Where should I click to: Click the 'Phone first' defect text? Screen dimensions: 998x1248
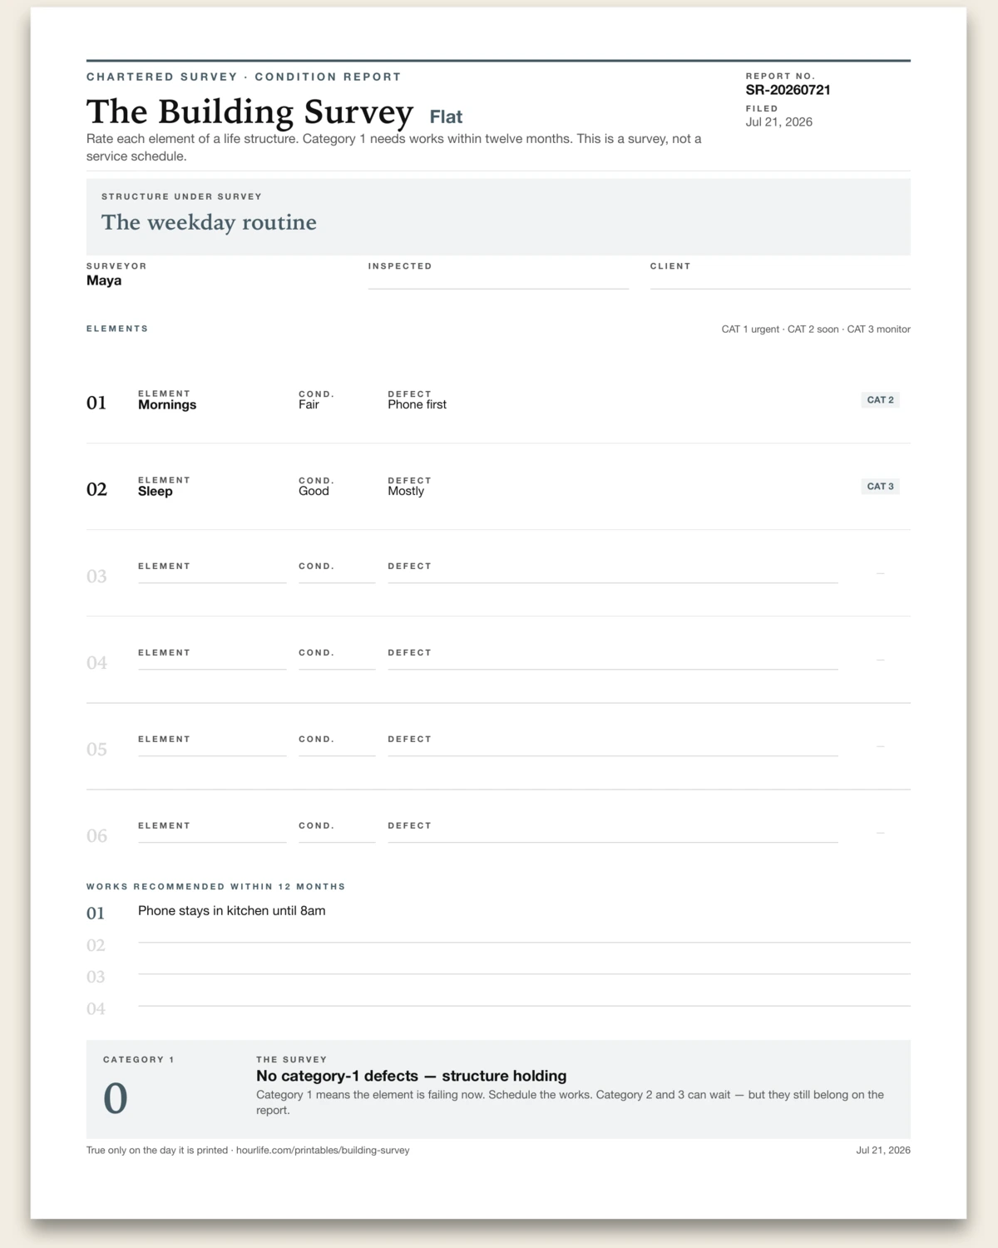[417, 404]
